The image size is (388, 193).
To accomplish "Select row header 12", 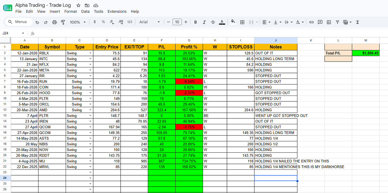I will point(5,110).
